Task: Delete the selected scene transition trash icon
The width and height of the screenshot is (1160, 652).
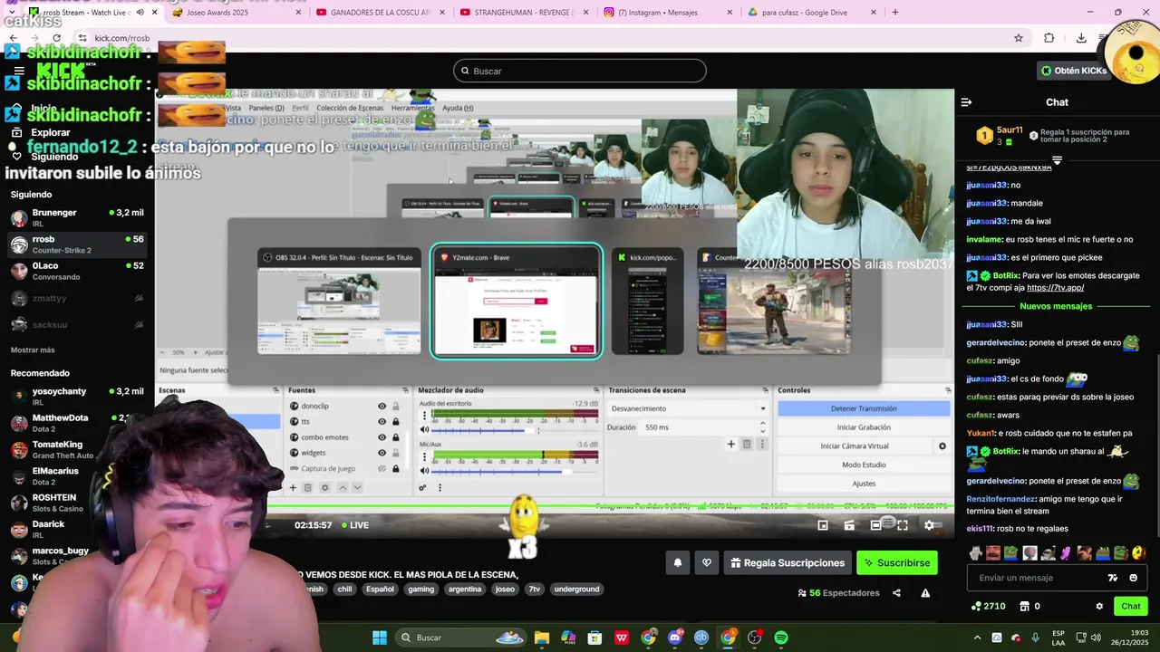Action: (747, 444)
